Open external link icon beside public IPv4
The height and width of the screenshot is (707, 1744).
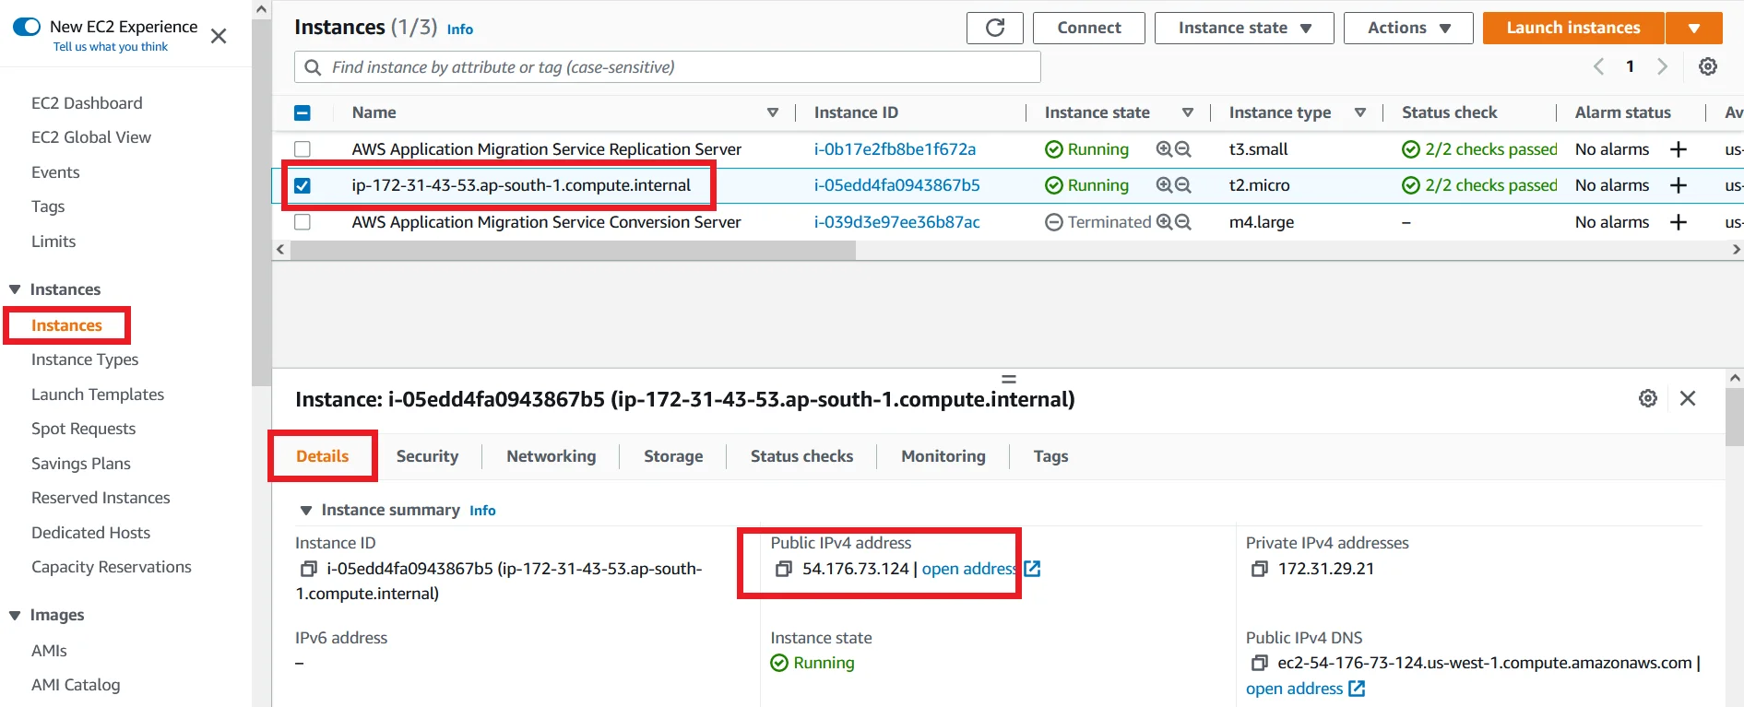click(1032, 570)
